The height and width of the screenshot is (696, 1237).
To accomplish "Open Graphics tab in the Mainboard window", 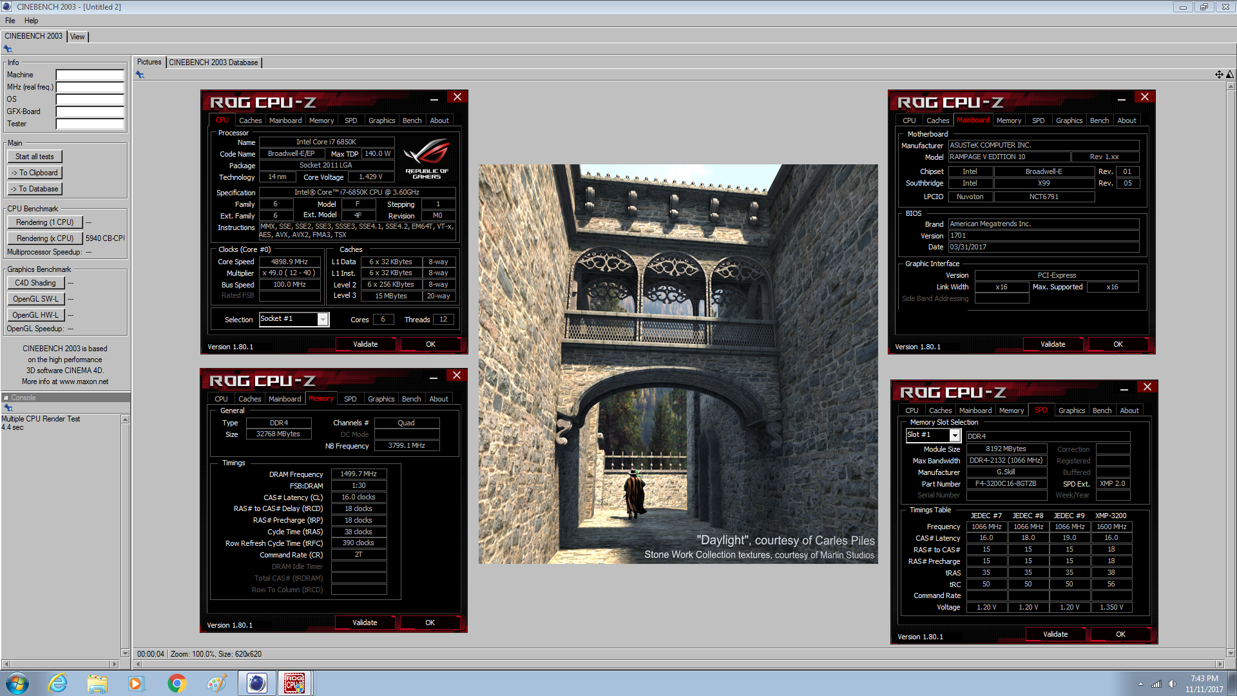I will coord(1069,121).
